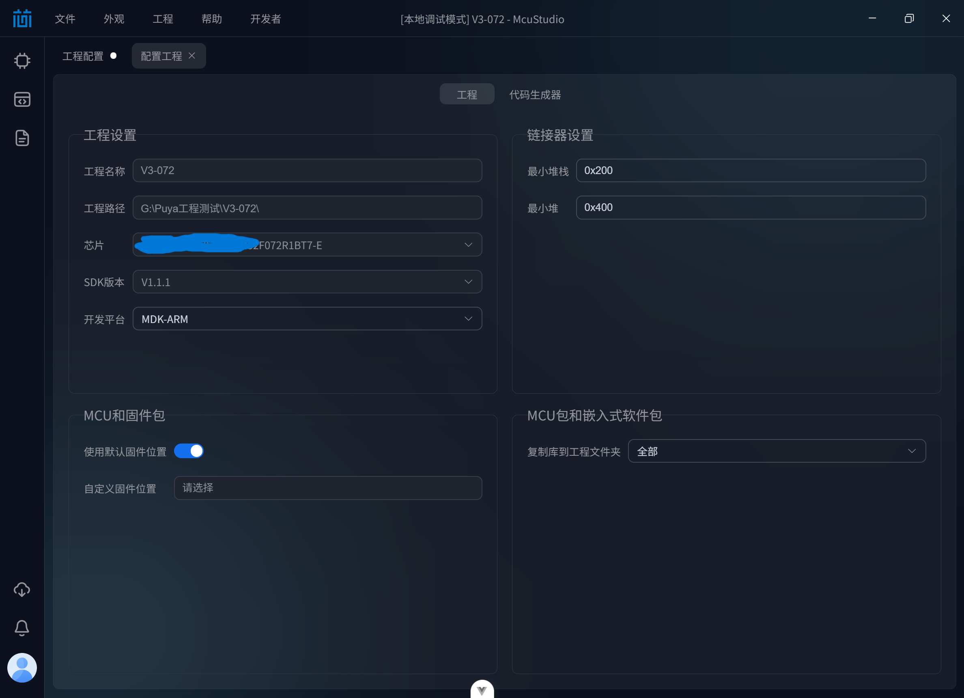This screenshot has width=964, height=698.
Task: Click the notification bell icon
Action: 22,628
